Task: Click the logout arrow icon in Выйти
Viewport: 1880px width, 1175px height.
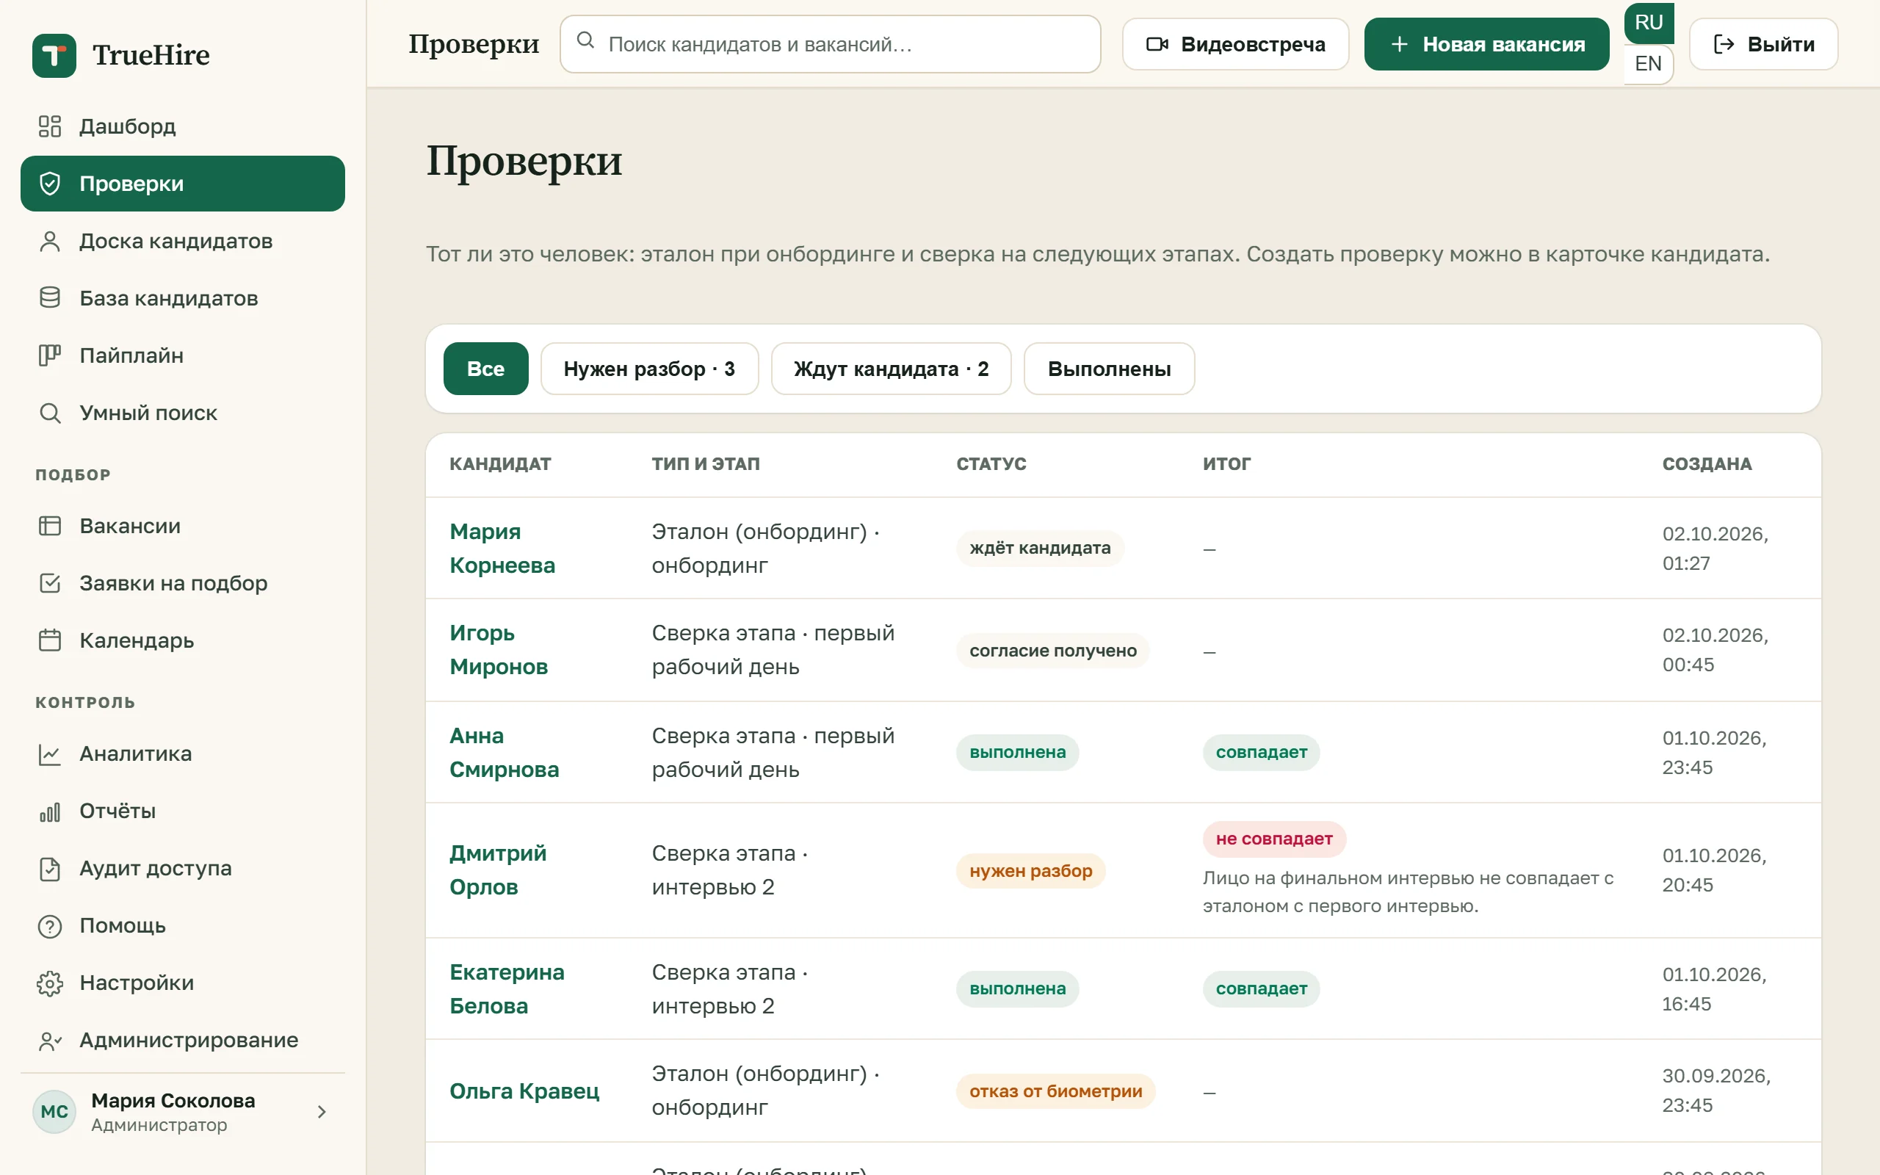Action: click(x=1724, y=44)
